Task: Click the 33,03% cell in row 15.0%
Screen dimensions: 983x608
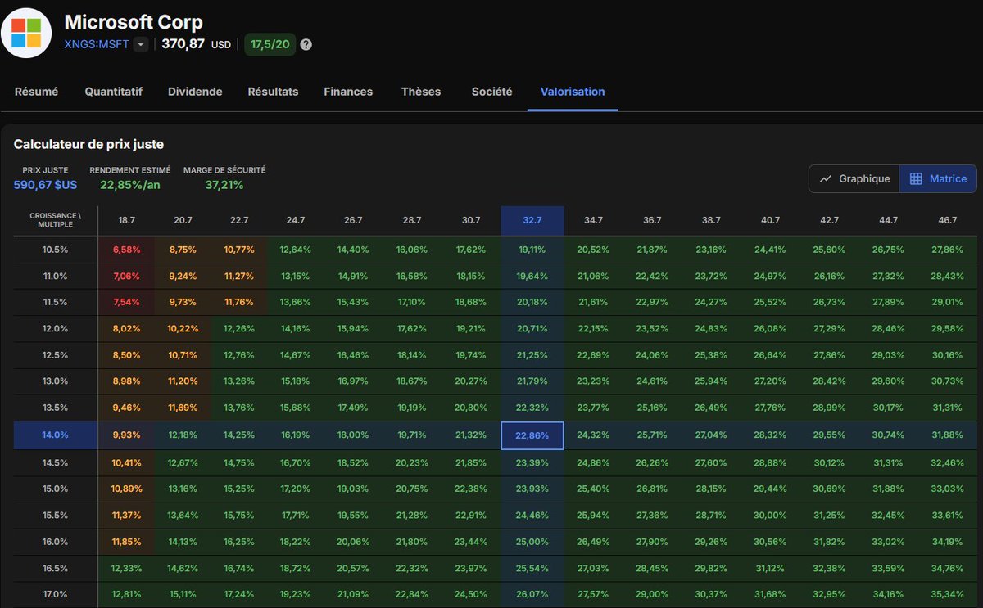Action: [947, 488]
